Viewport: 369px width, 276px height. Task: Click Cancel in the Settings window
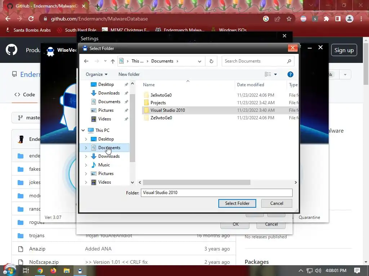click(x=271, y=224)
